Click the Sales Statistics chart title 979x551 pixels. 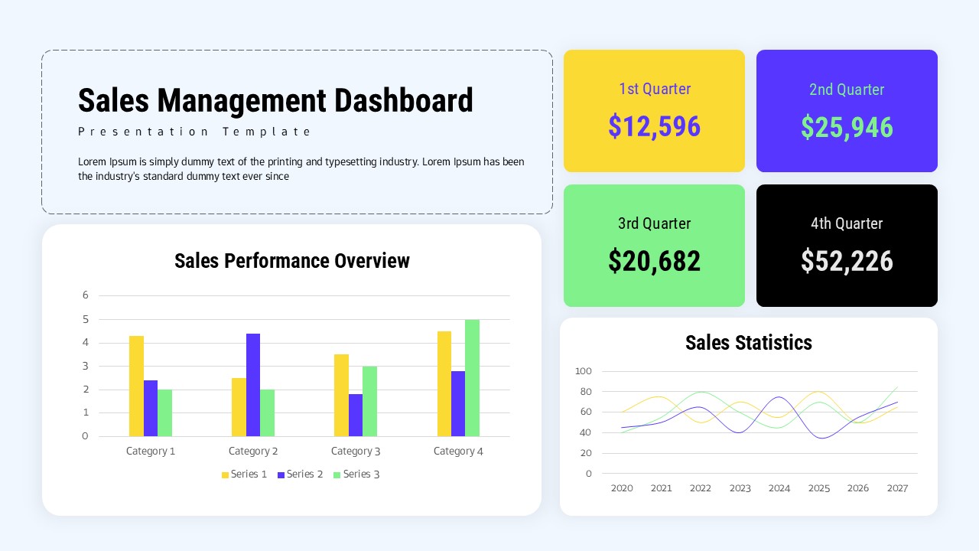click(748, 343)
